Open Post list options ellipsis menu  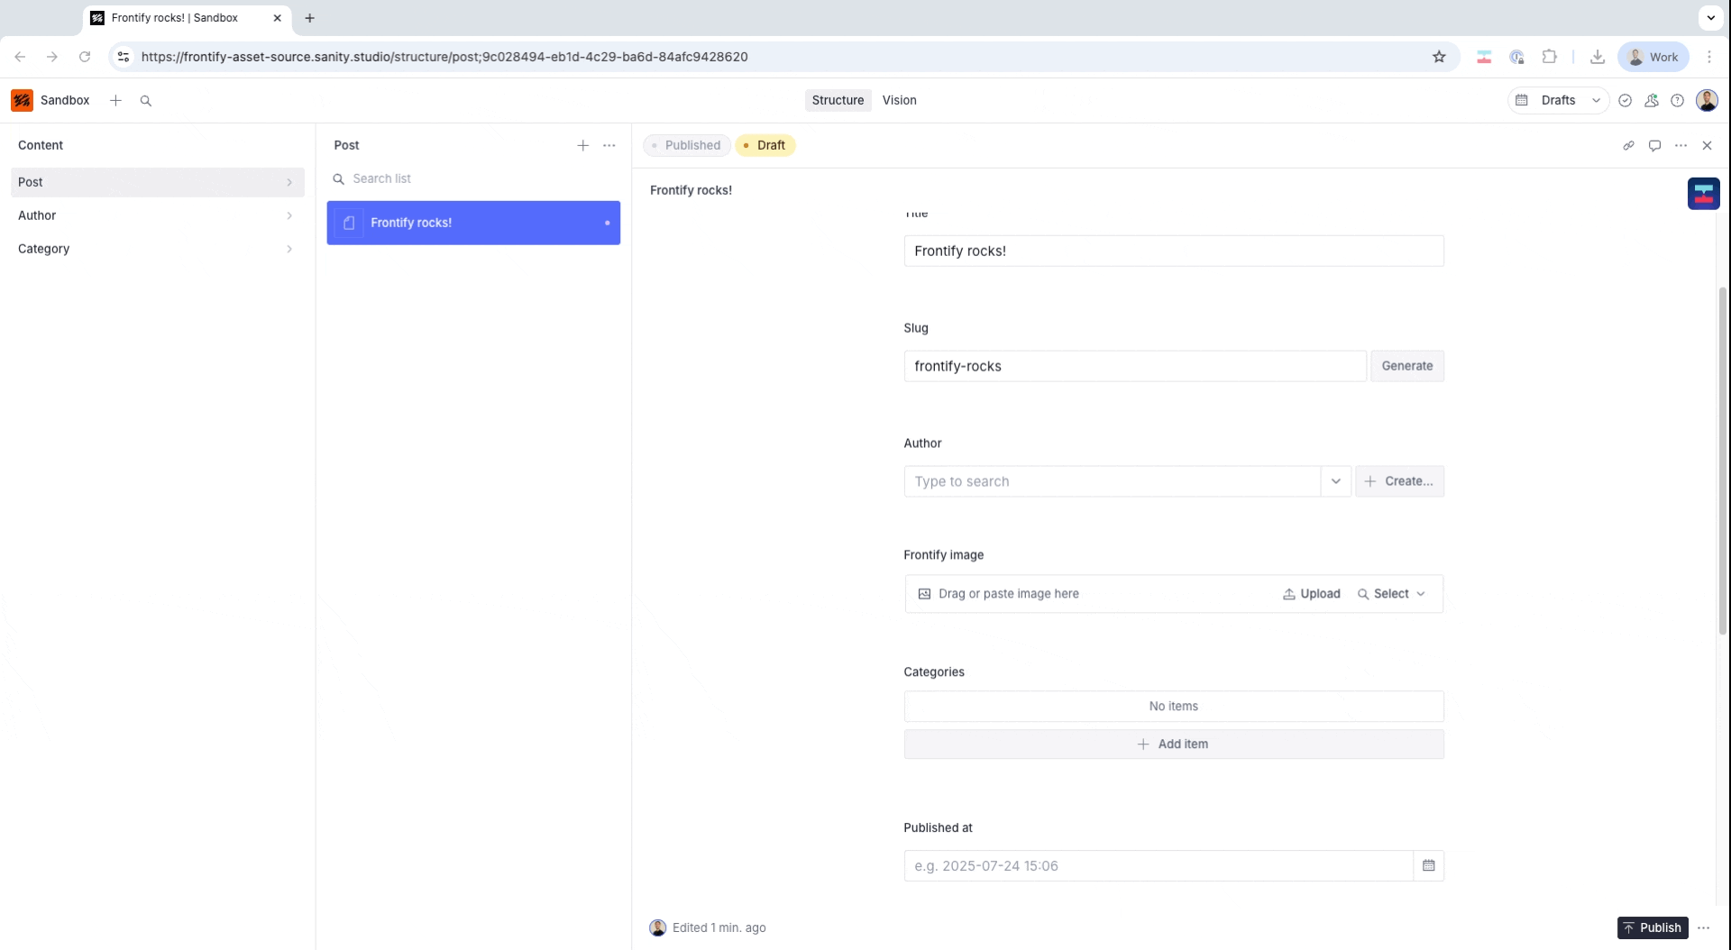609,145
